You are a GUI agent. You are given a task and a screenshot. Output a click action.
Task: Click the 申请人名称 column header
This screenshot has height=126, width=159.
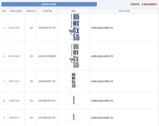pos(124,11)
